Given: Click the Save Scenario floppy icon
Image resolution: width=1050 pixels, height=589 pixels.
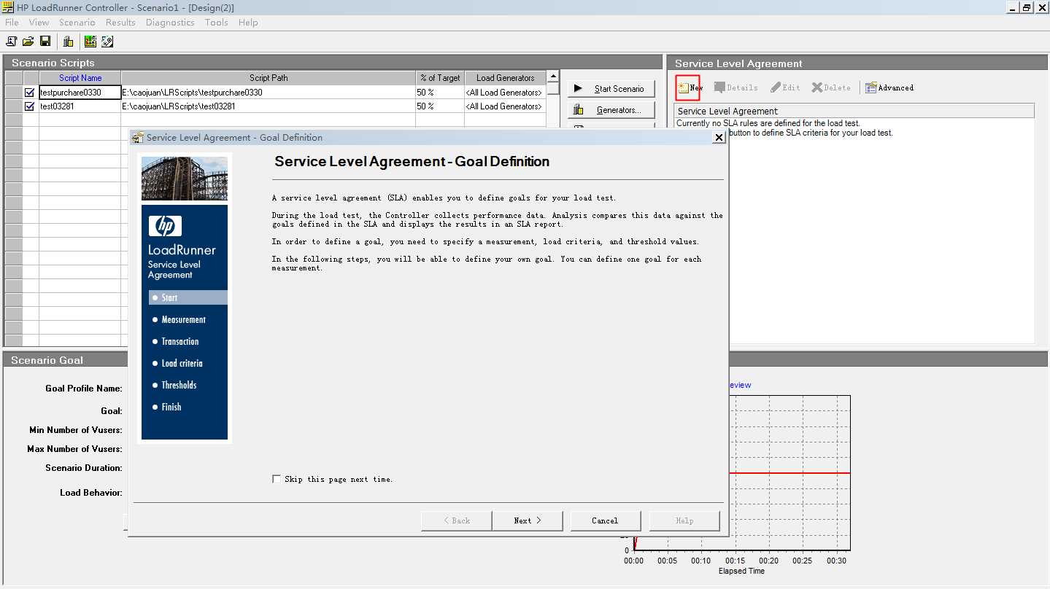Looking at the screenshot, I should (x=45, y=42).
